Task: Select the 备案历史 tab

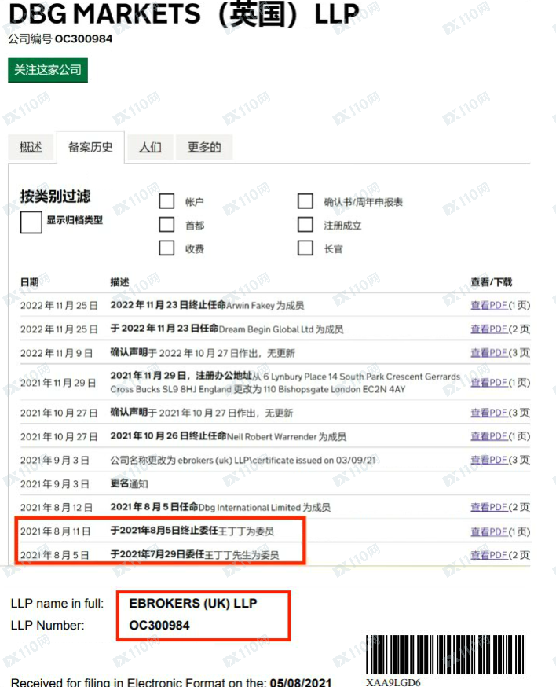Action: (x=90, y=147)
